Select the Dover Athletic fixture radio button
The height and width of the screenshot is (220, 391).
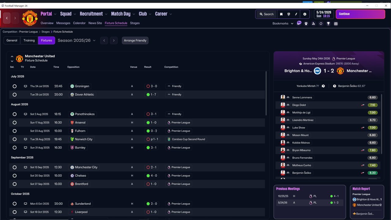(14, 95)
